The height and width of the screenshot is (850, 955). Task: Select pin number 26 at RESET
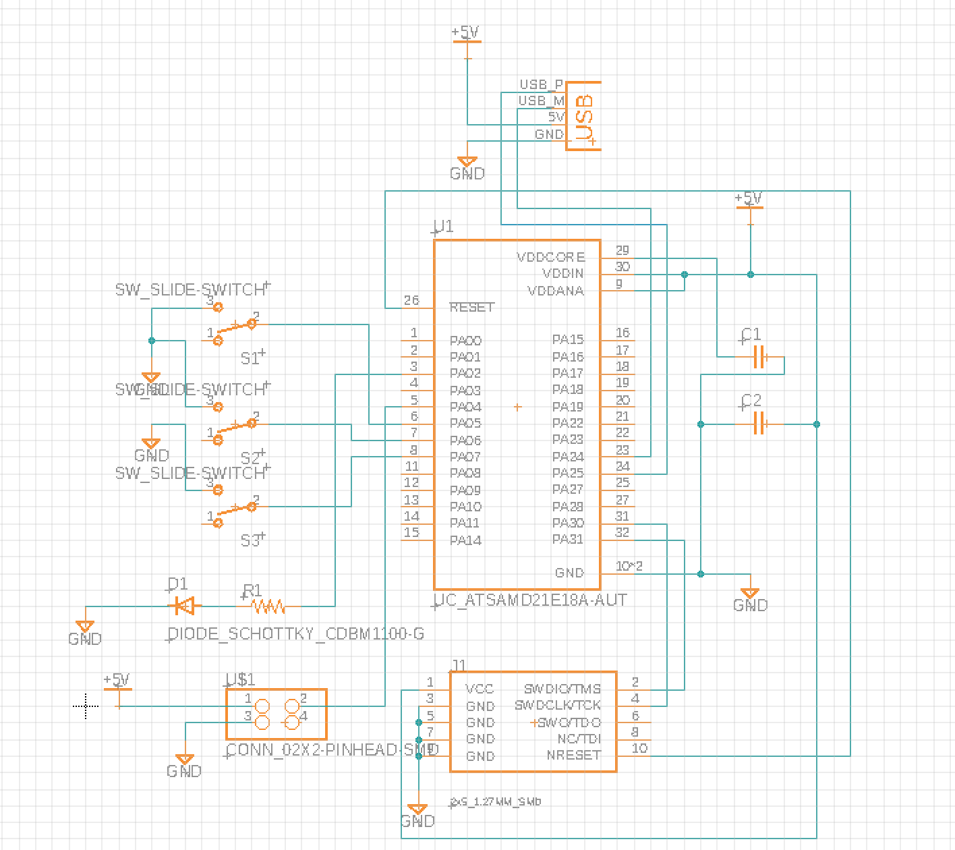(411, 300)
